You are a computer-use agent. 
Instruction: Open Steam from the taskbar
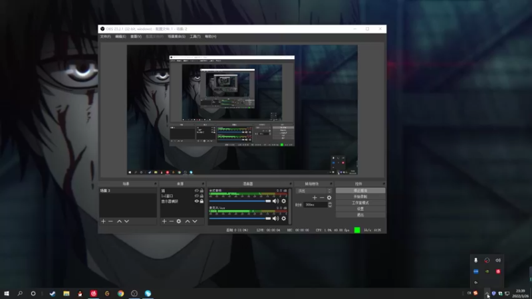53,294
